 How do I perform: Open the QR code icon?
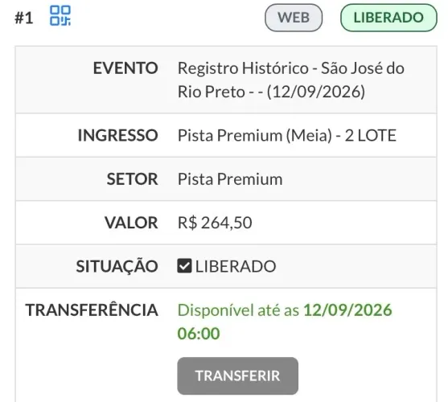click(x=60, y=16)
